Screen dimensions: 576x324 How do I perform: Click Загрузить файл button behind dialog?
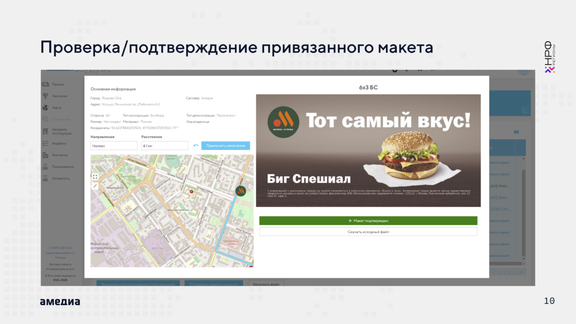click(266, 284)
